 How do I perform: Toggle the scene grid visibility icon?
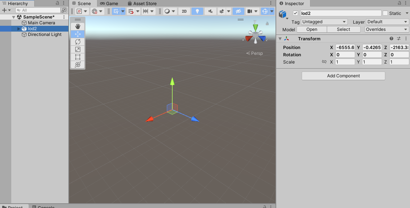click(x=116, y=11)
